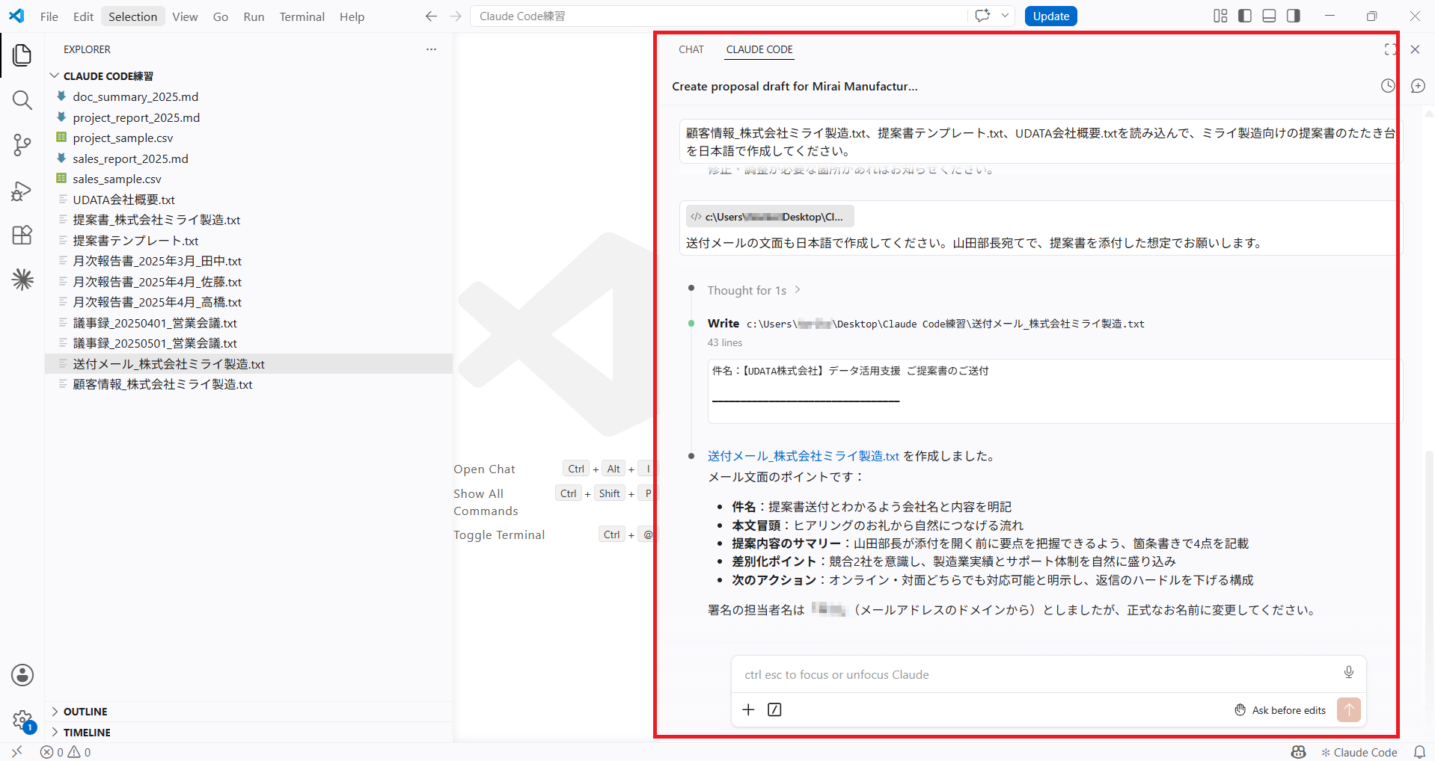1435x761 pixels.
Task: Open remote window status bar icon
Action: (17, 752)
